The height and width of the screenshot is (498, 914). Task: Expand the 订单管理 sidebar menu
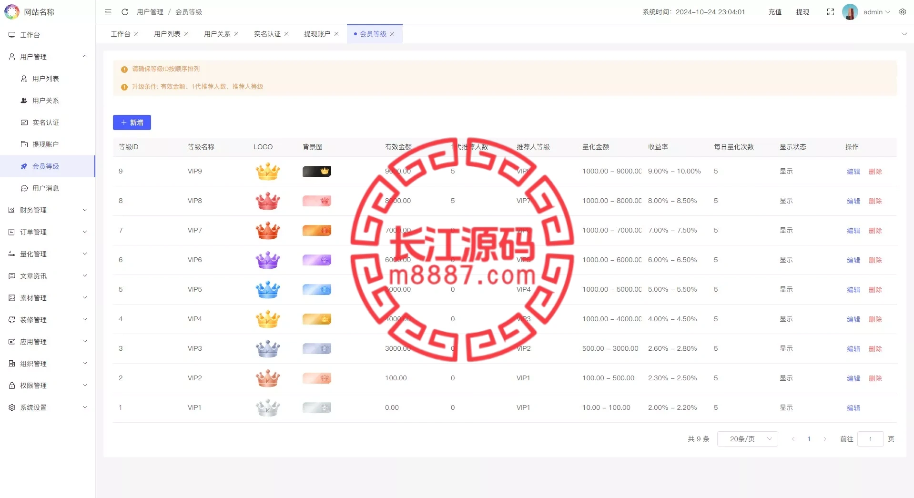pyautogui.click(x=48, y=232)
